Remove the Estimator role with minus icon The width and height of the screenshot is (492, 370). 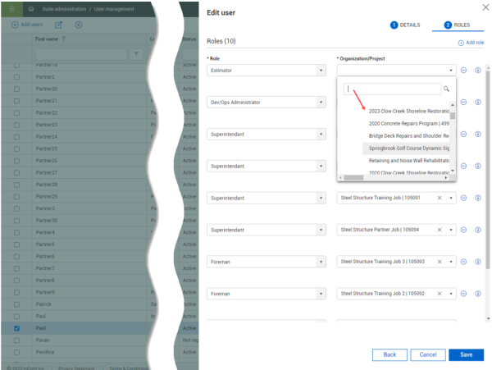(x=464, y=71)
